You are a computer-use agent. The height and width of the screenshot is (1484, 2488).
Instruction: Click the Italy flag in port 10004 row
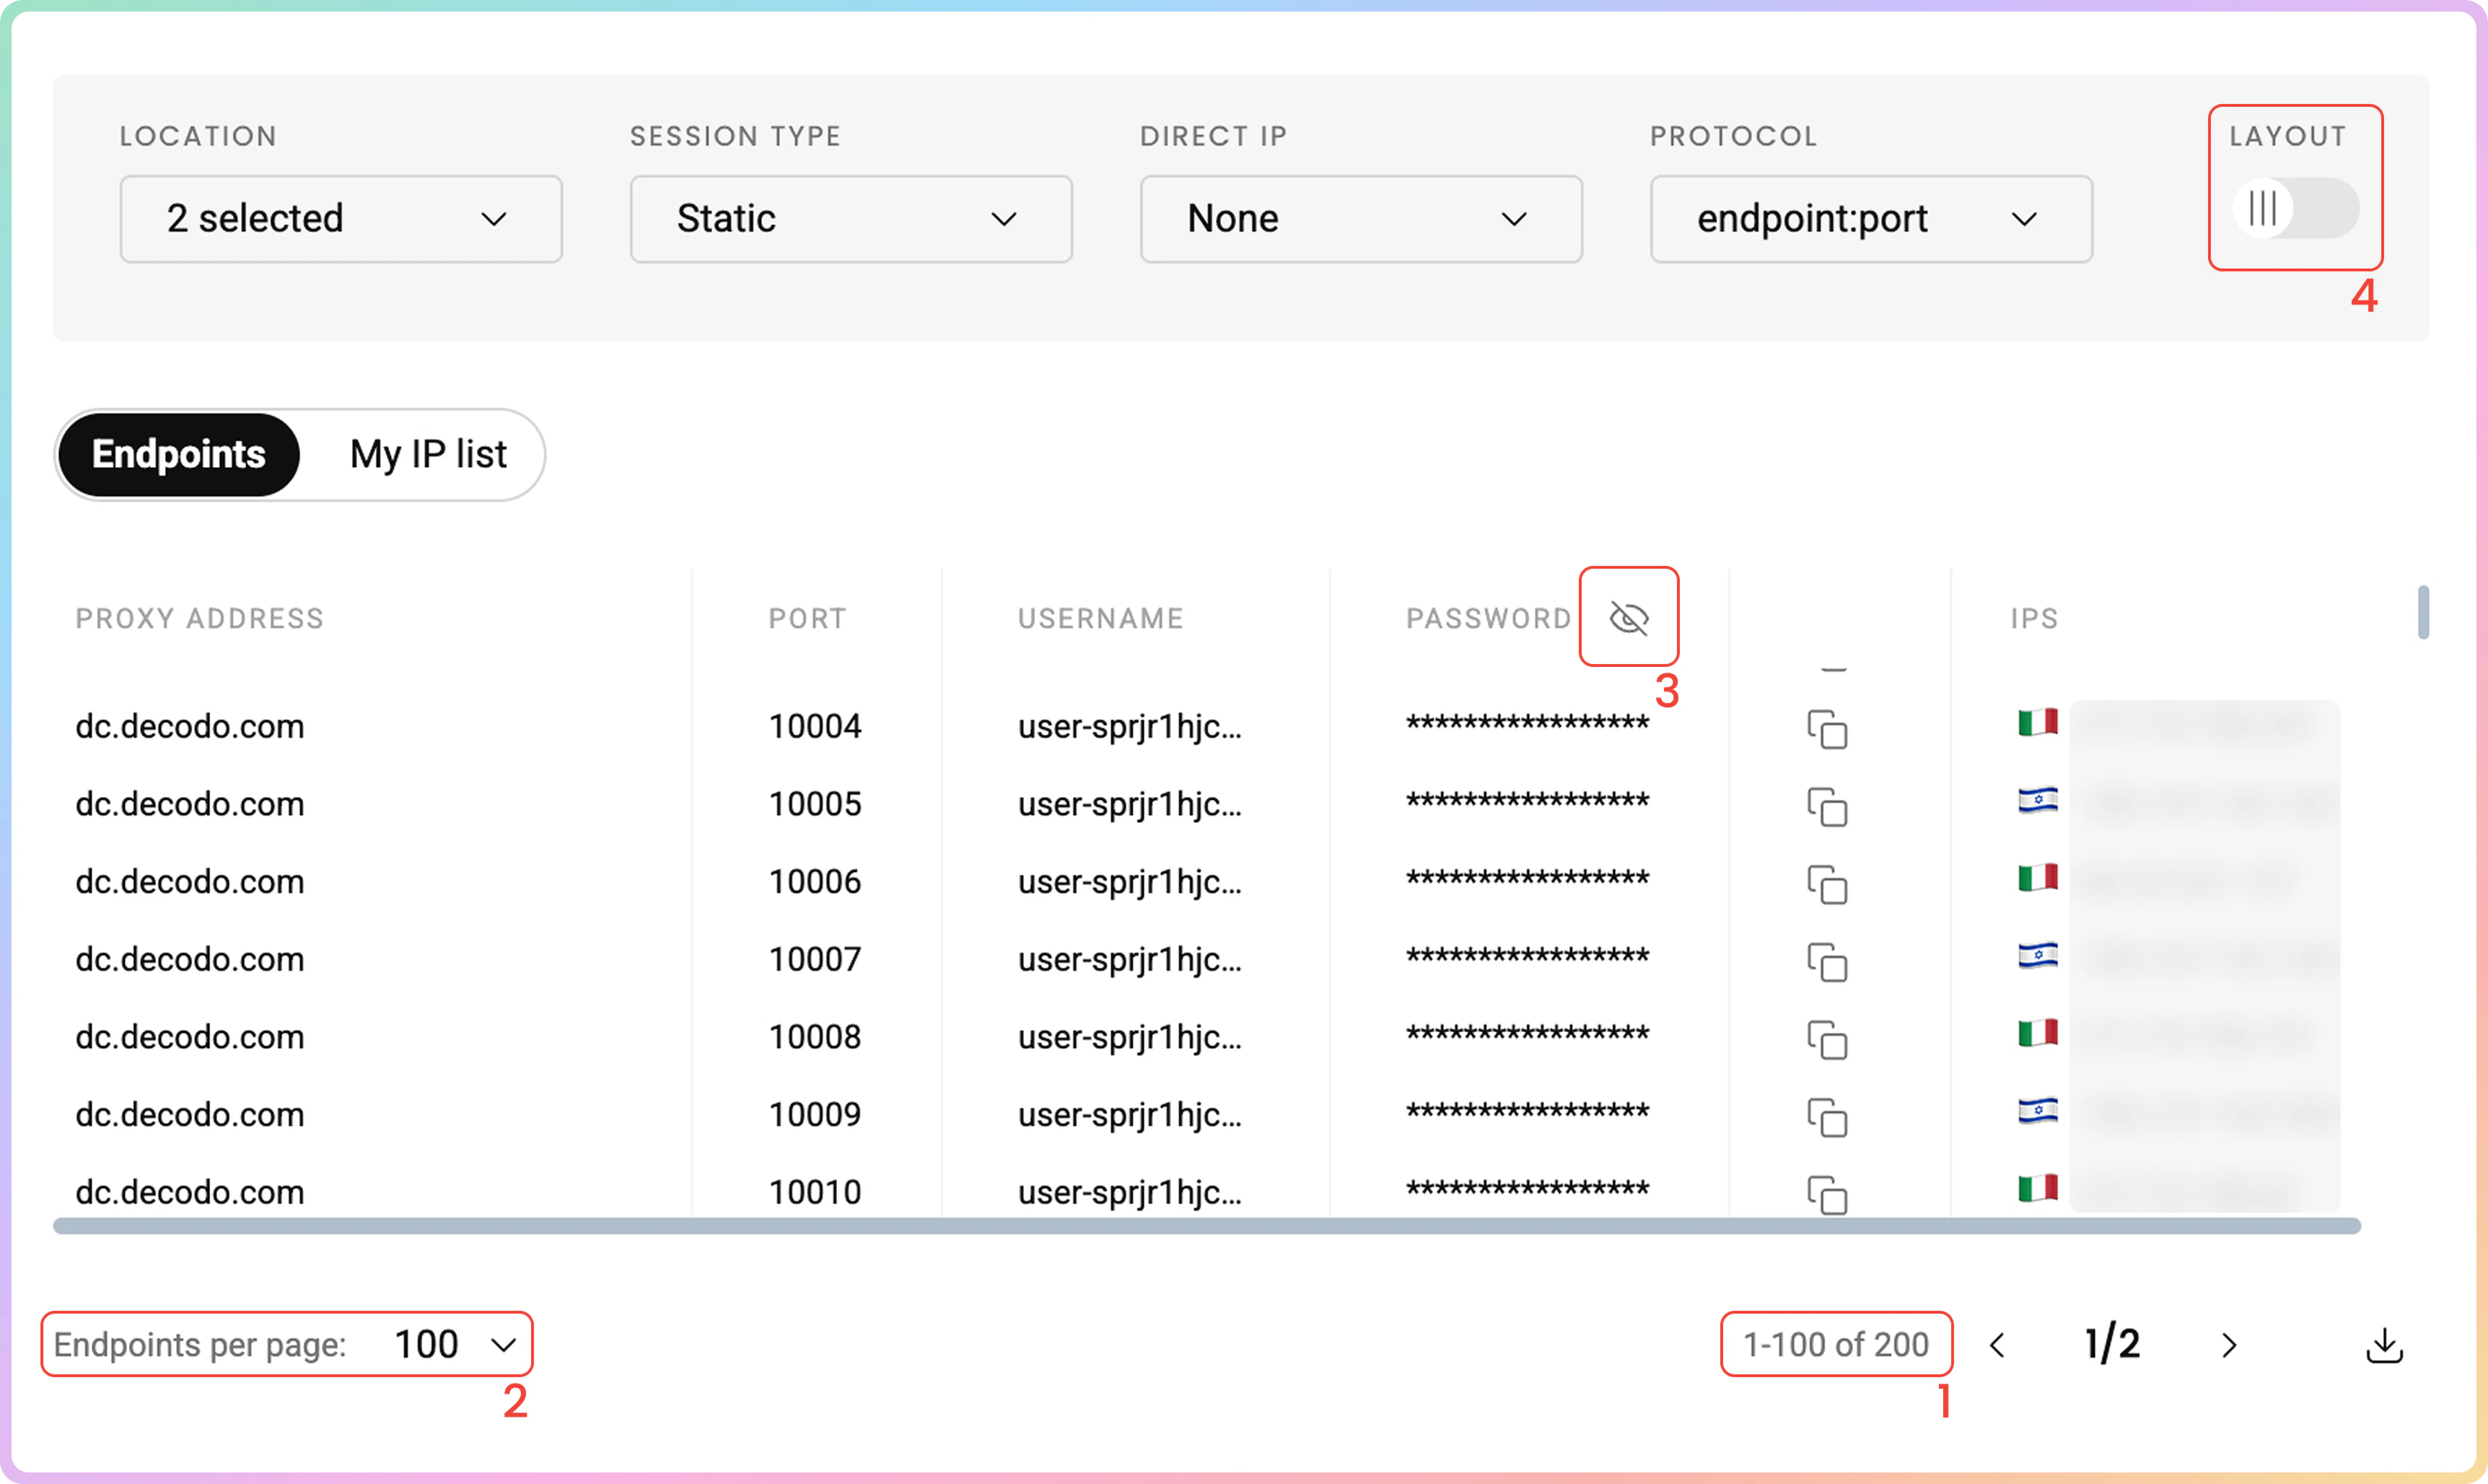point(2037,722)
